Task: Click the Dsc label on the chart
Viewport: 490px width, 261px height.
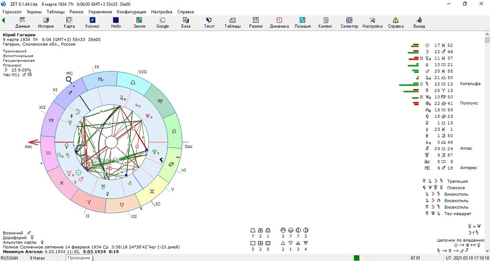Action: point(189,146)
